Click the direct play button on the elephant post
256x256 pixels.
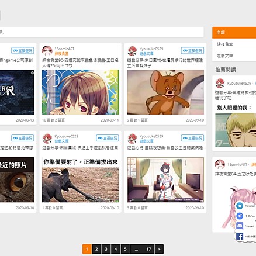(x=108, y=138)
